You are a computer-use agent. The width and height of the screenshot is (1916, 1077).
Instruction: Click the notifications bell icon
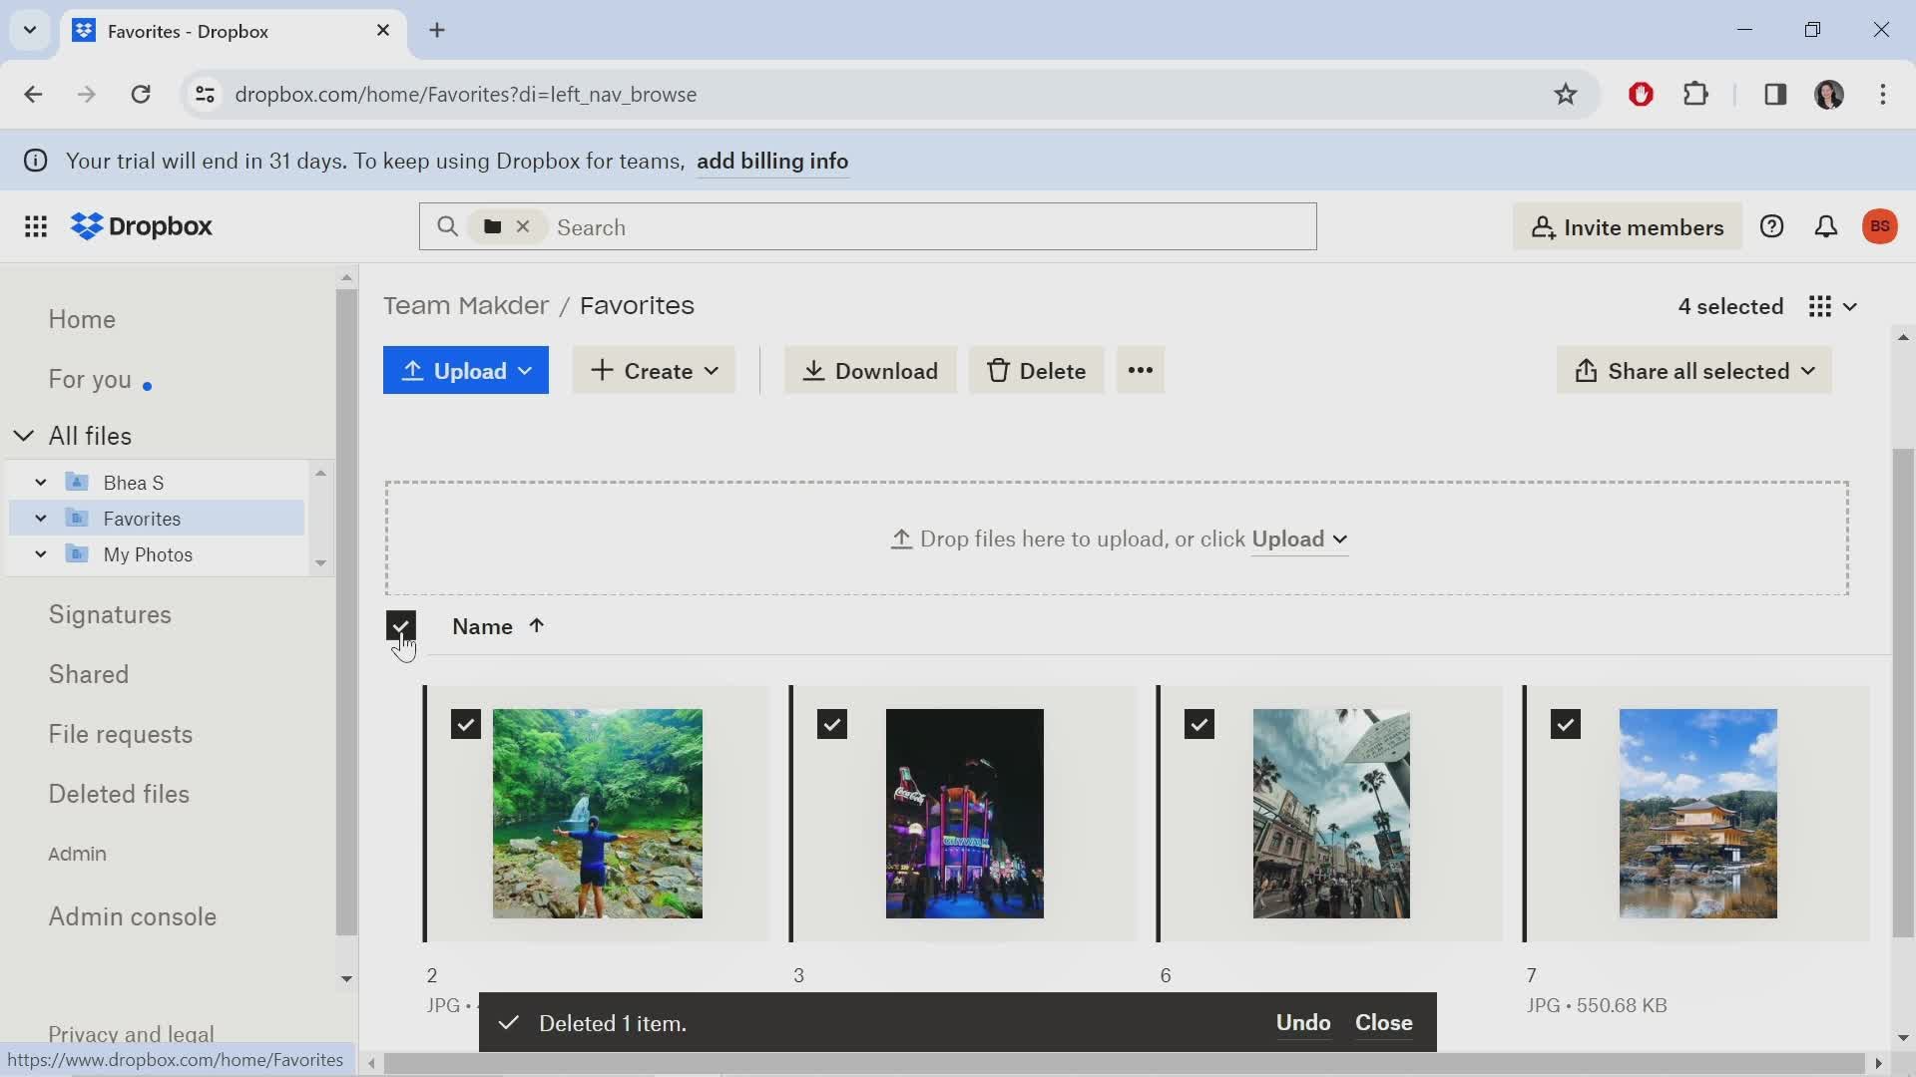tap(1826, 226)
